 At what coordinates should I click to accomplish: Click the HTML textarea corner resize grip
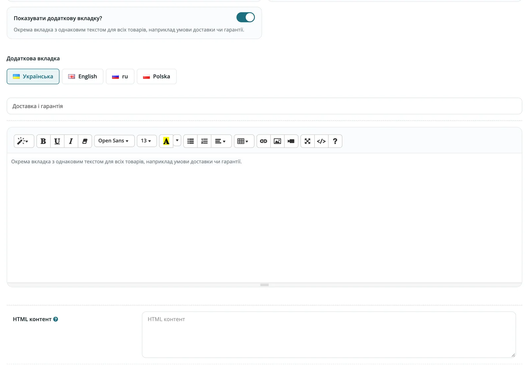pos(513,355)
